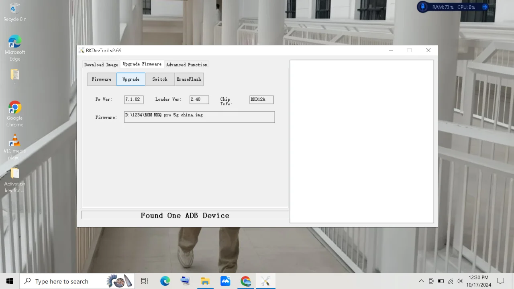The width and height of the screenshot is (514, 289).
Task: Click the taskbar search box
Action: [x=76, y=281]
